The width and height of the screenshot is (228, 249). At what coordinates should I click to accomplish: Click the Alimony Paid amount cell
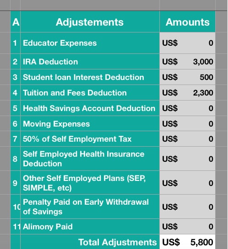[187, 227]
